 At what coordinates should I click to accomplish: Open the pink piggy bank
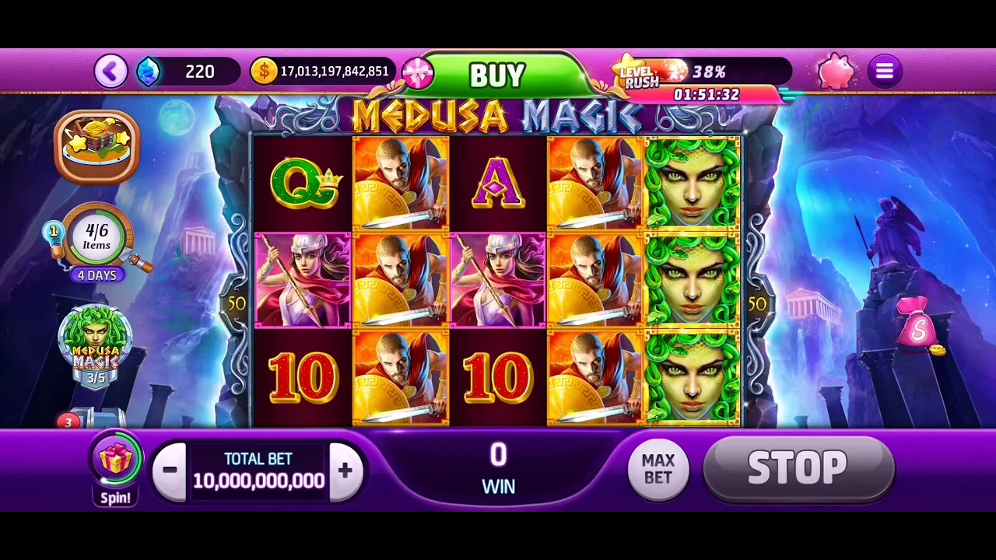pos(836,71)
